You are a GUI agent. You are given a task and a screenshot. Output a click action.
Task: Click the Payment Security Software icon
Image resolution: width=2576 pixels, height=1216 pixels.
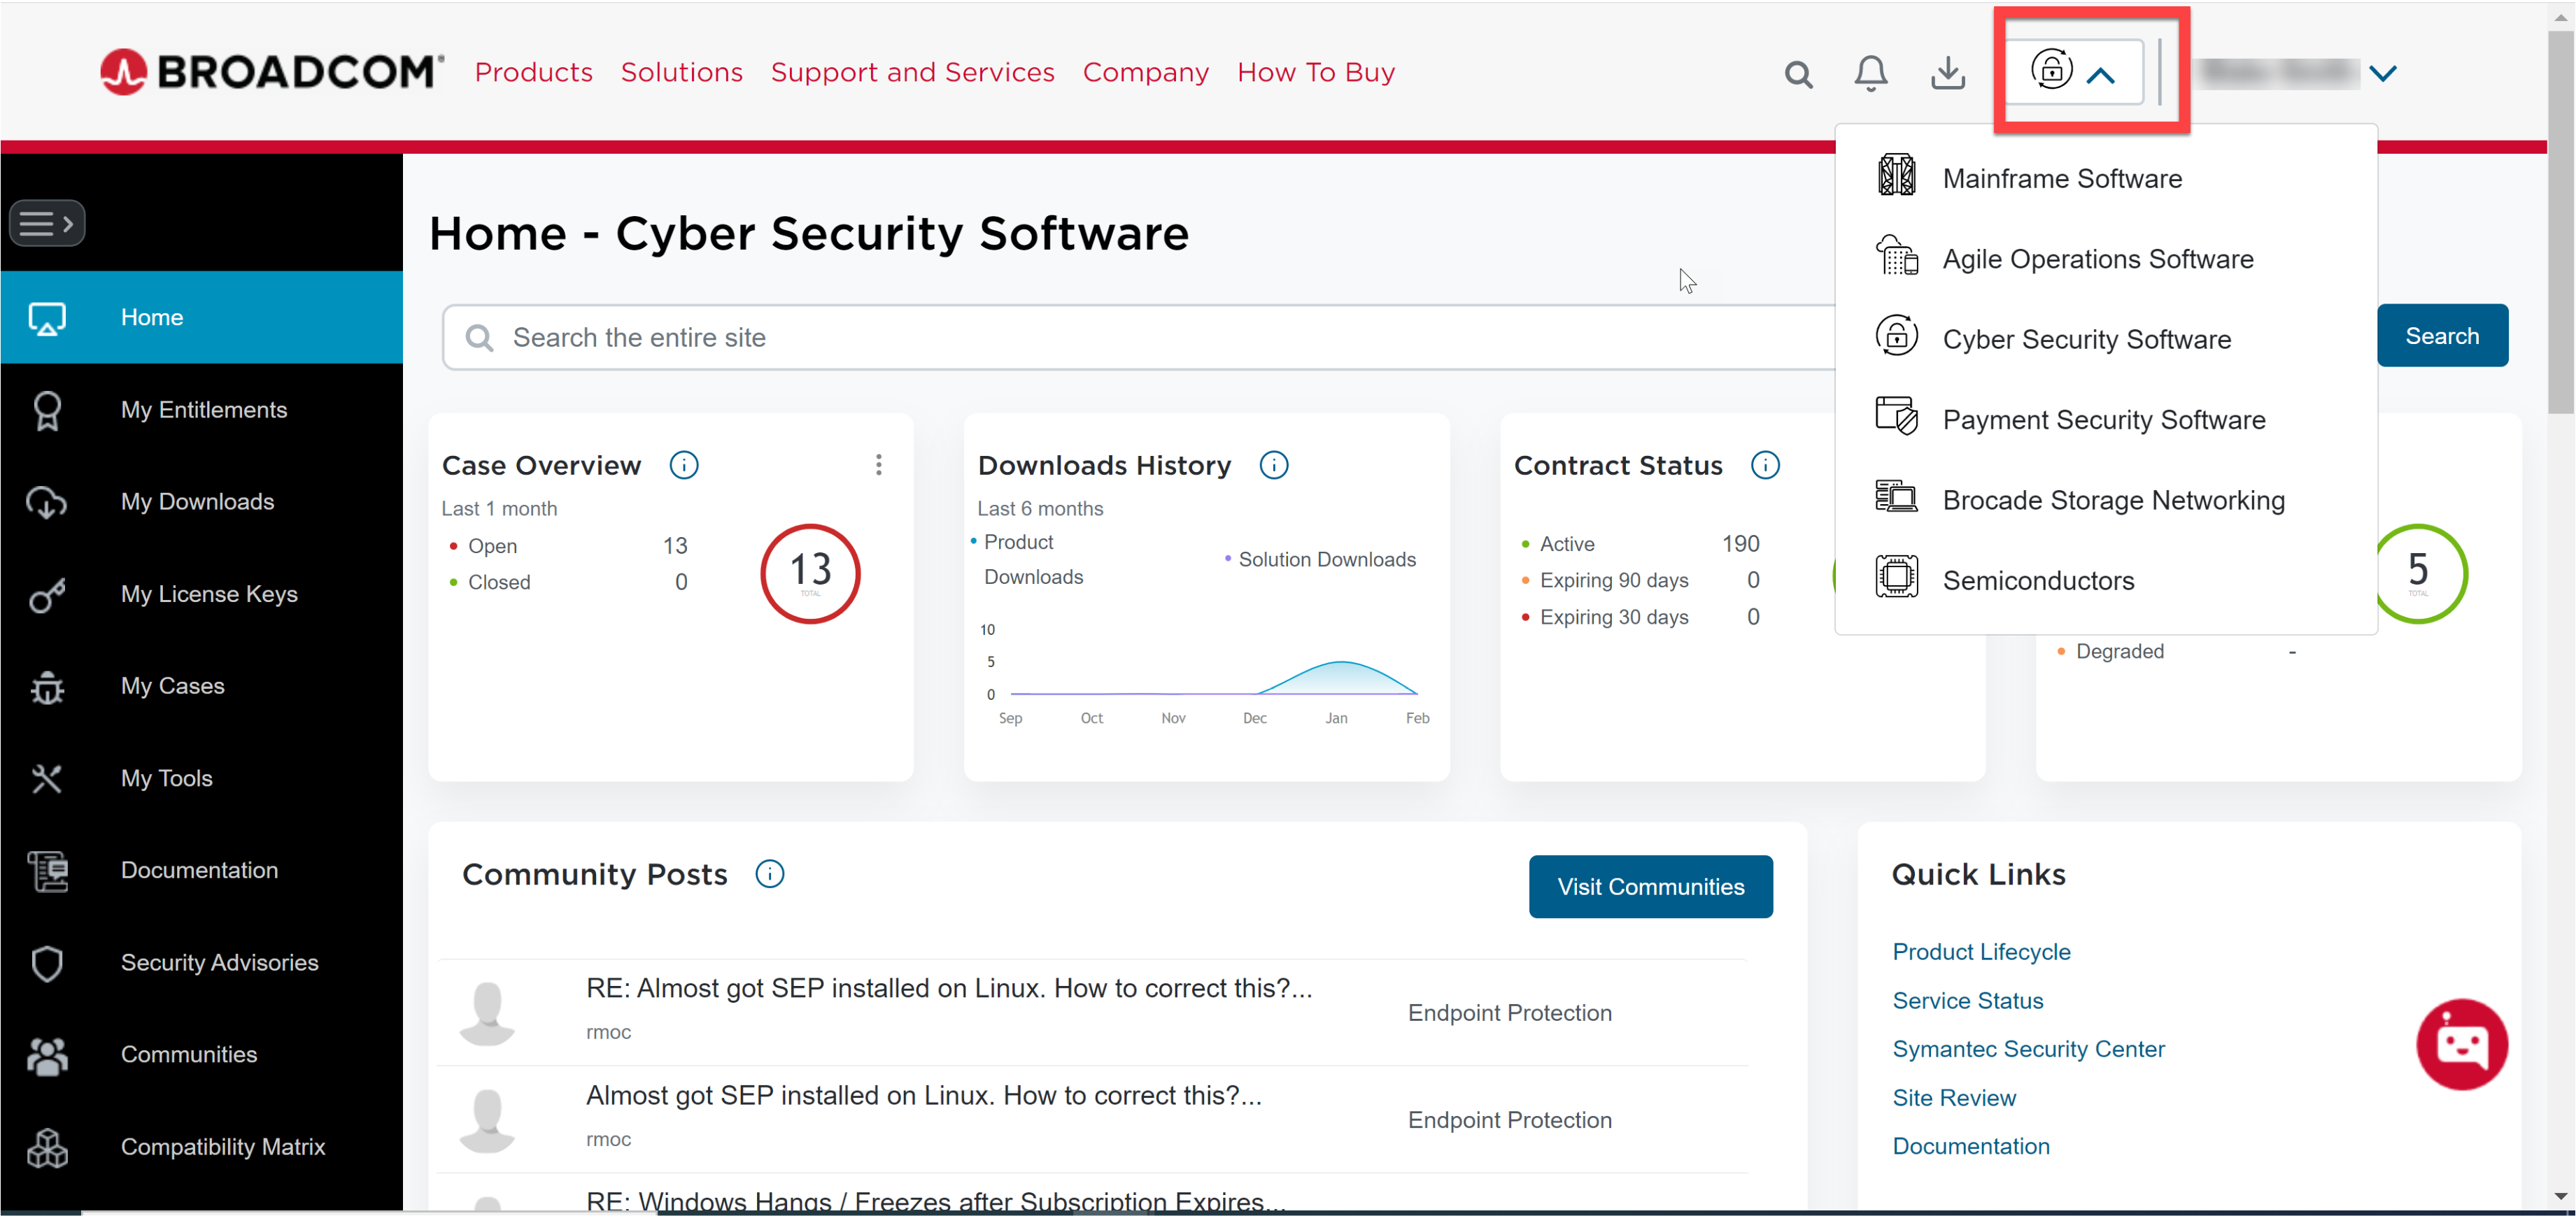point(1896,415)
